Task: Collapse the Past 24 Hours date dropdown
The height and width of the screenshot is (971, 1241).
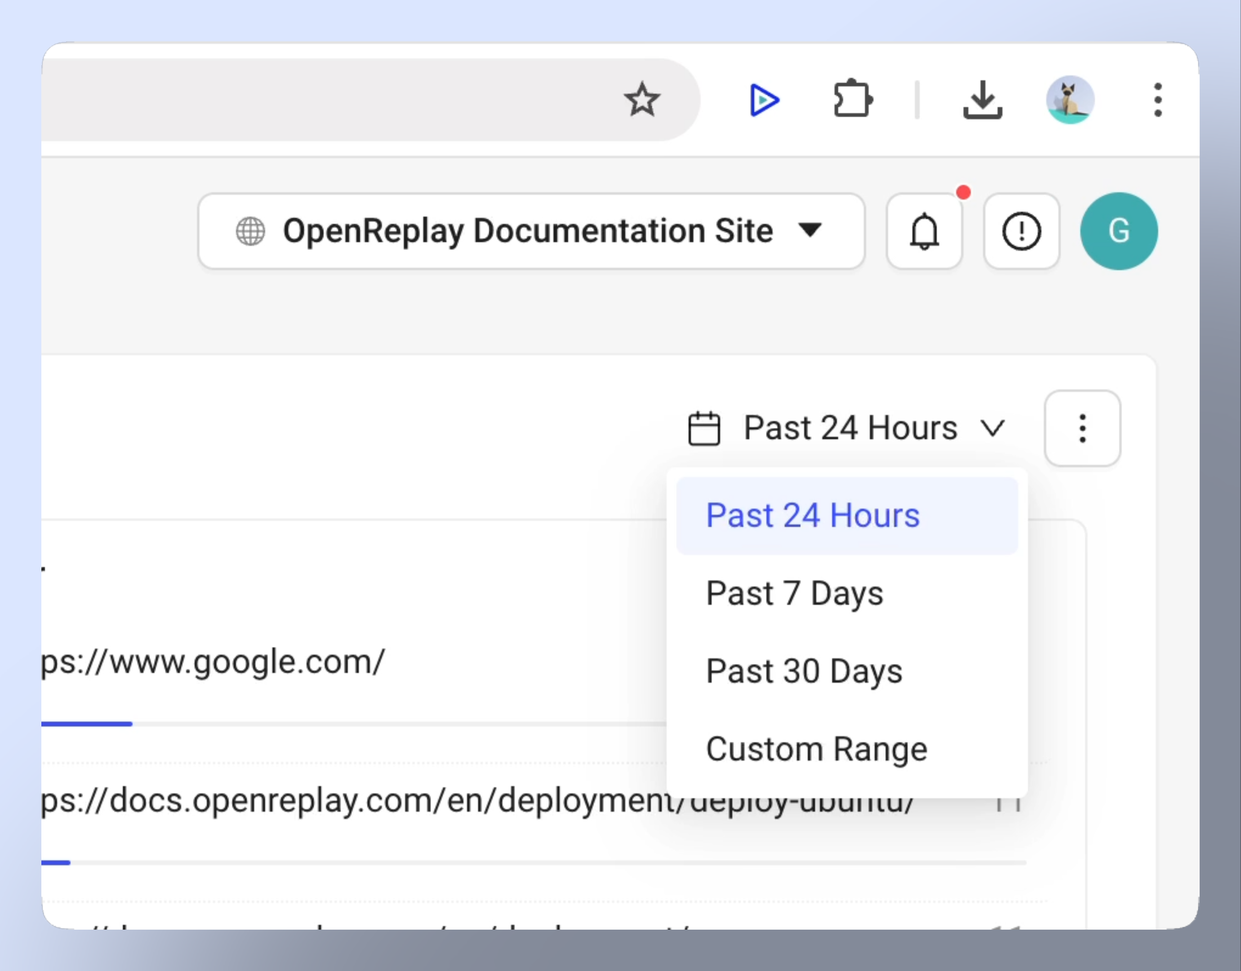Action: (846, 428)
